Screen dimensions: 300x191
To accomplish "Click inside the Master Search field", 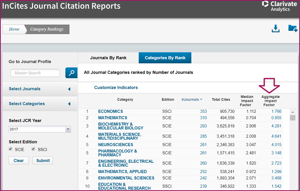I will tap(35, 73).
